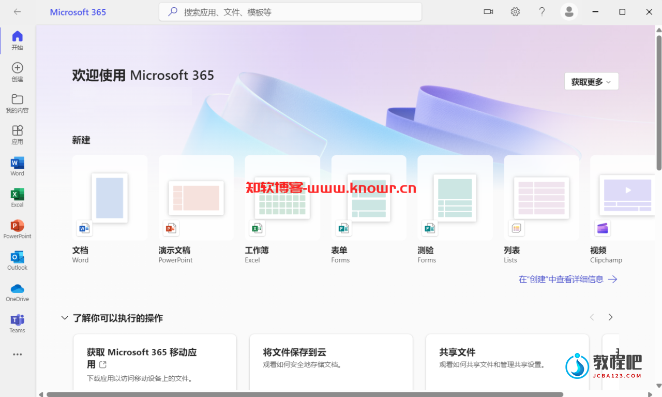
Task: Click horizontal scrollbar left arrow
Action: [x=41, y=394]
